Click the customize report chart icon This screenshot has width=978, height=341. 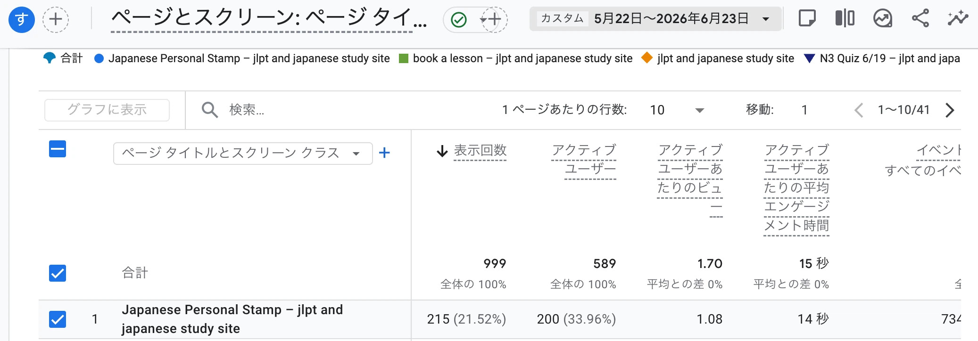[883, 19]
